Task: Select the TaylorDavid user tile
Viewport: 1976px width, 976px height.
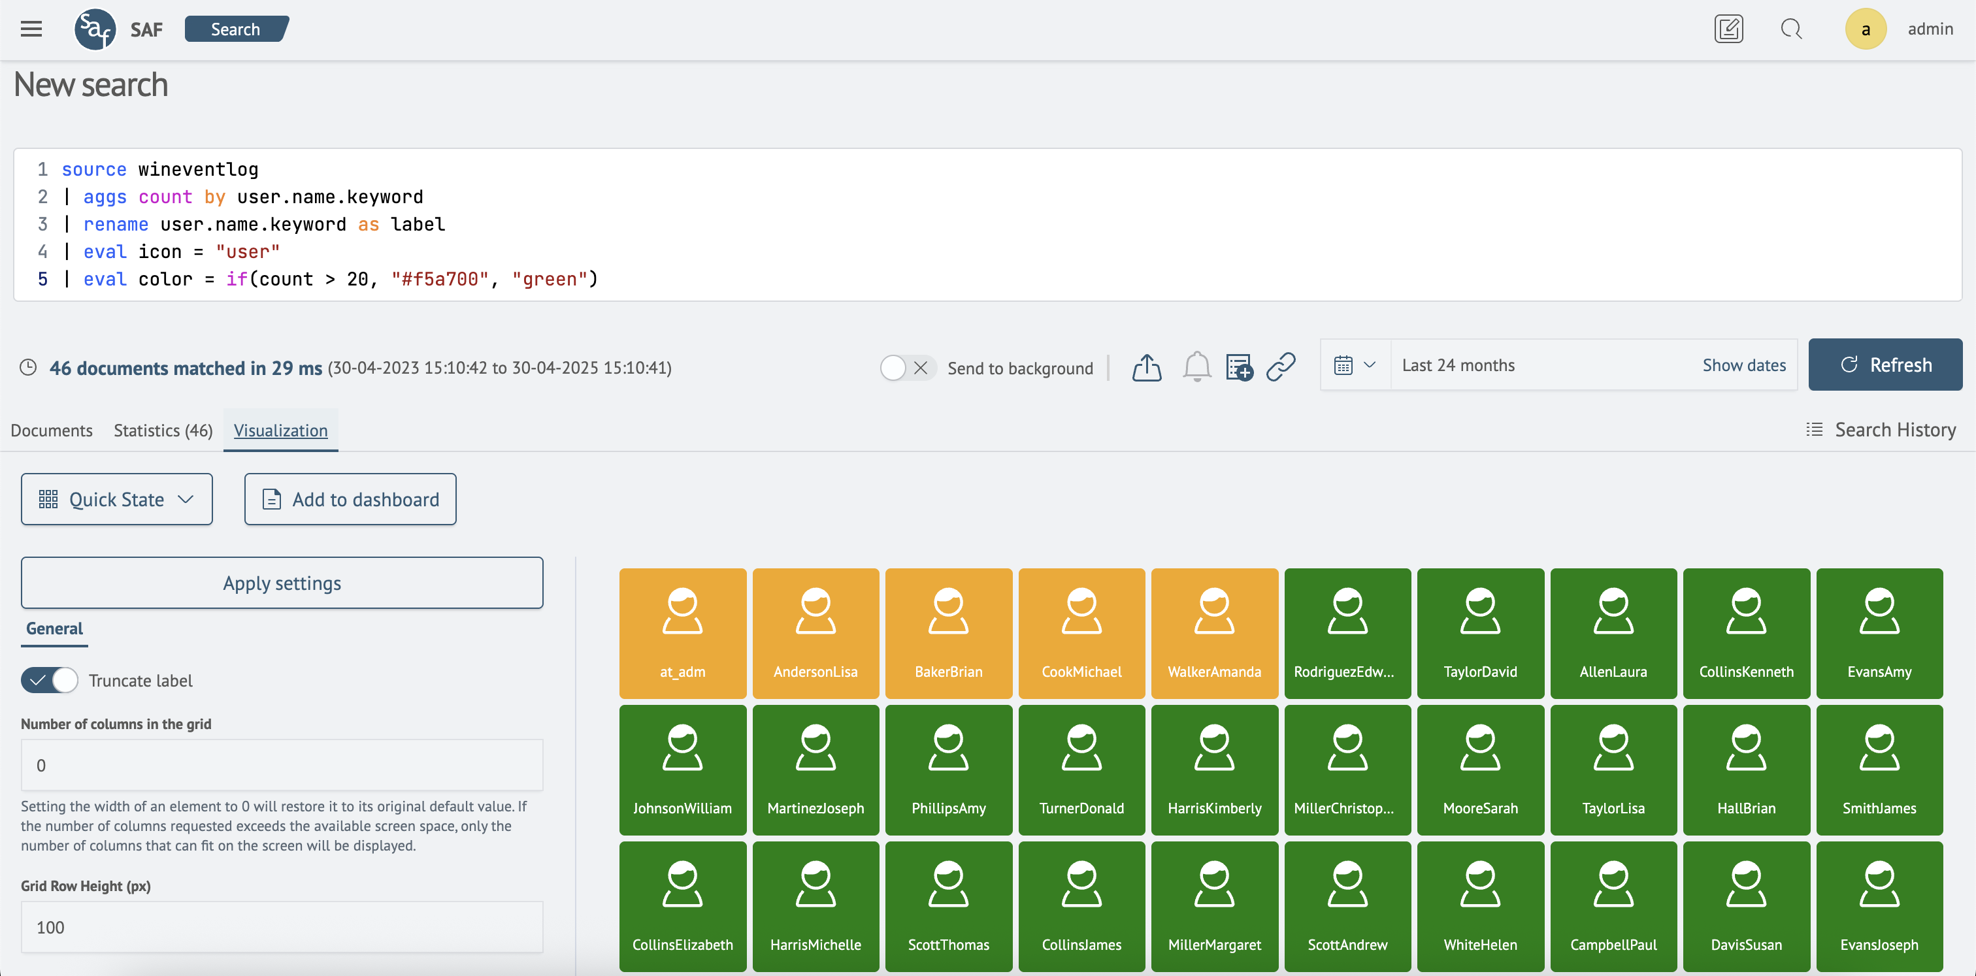Action: tap(1481, 633)
